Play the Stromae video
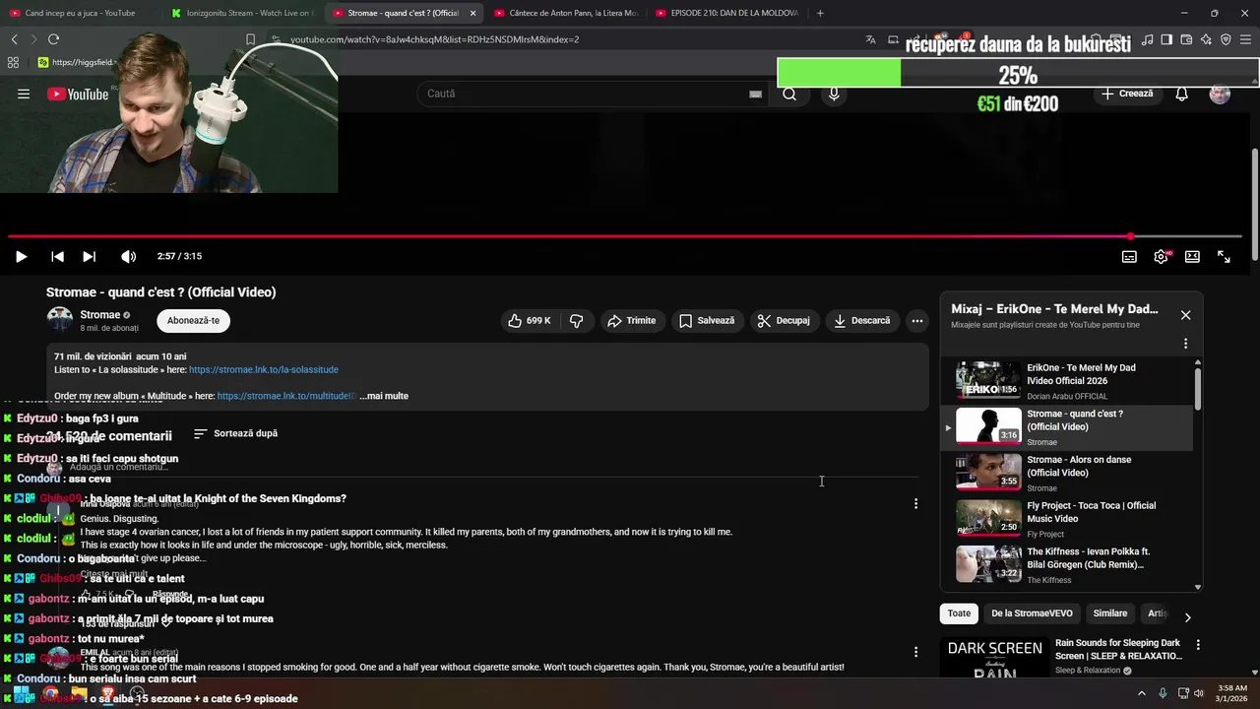 21,256
